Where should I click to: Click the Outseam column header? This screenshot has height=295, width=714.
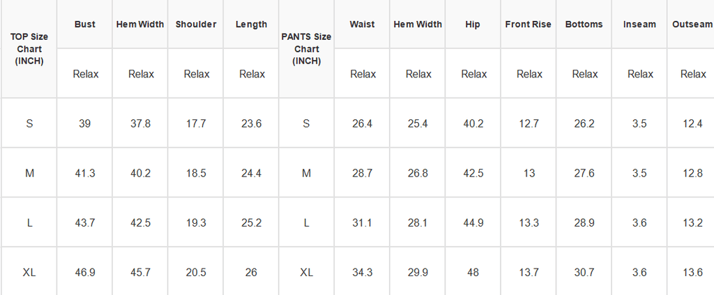point(691,24)
